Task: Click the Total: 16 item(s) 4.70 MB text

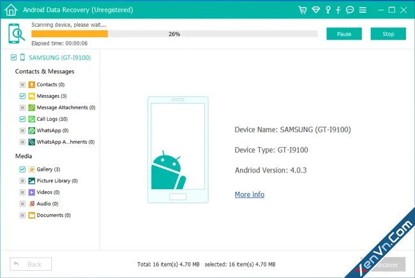Action: pos(169,264)
